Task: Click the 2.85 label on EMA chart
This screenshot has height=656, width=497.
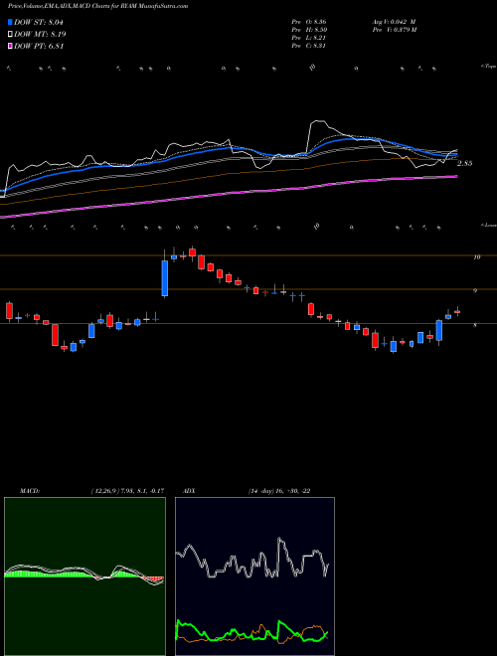Action: pyautogui.click(x=465, y=164)
